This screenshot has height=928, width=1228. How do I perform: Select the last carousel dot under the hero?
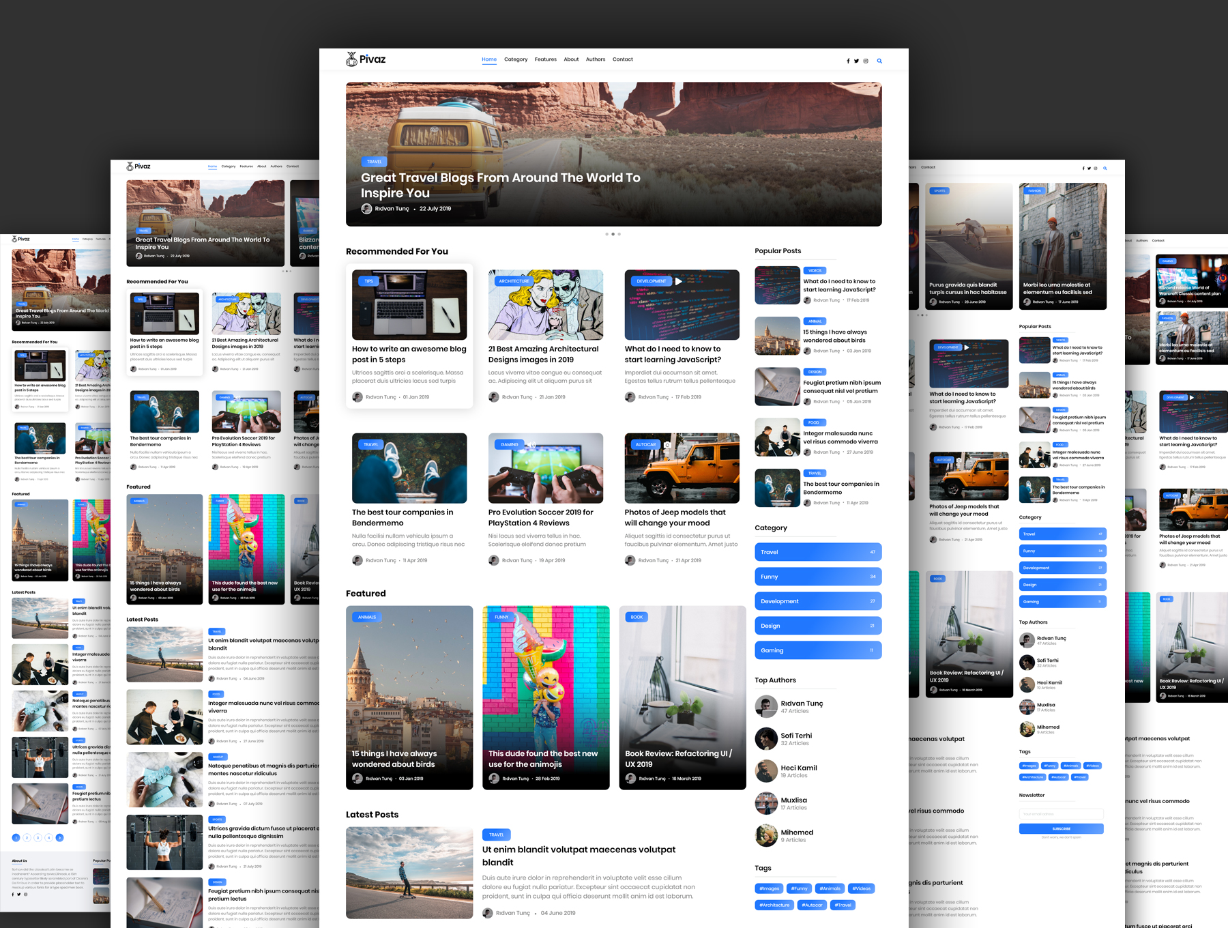[619, 234]
